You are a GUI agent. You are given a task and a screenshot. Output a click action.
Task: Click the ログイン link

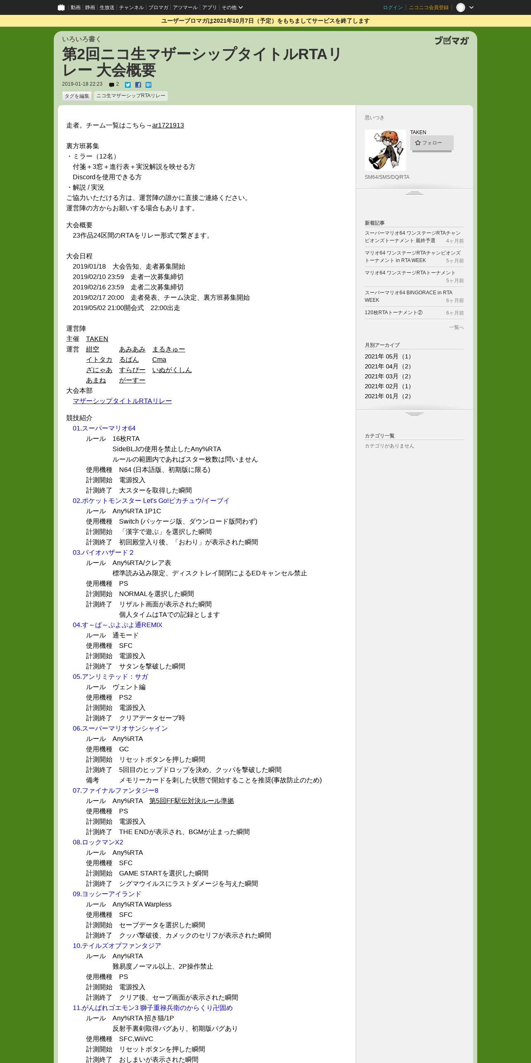pyautogui.click(x=393, y=7)
